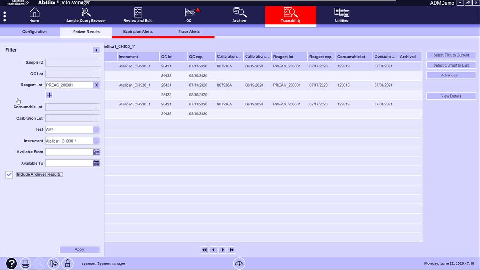480x270 pixels.
Task: Go to previous results page
Action: coord(213,250)
